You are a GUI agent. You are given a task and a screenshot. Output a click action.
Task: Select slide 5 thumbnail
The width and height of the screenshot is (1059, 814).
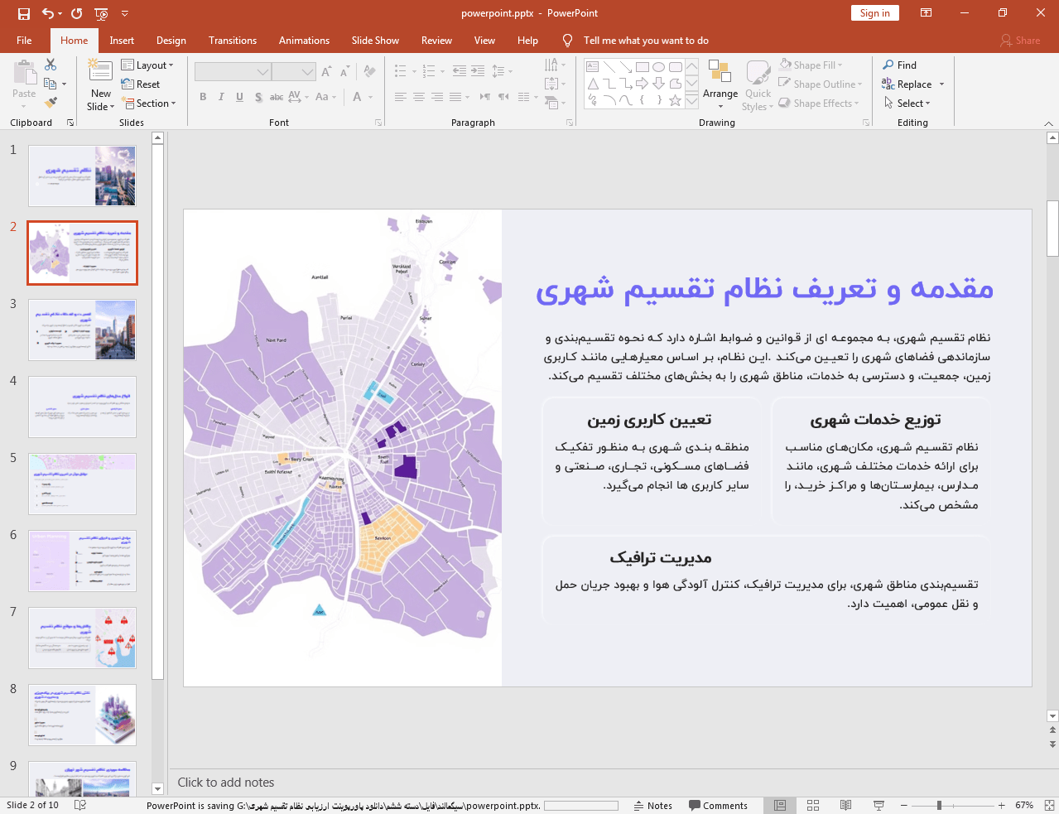coord(82,484)
